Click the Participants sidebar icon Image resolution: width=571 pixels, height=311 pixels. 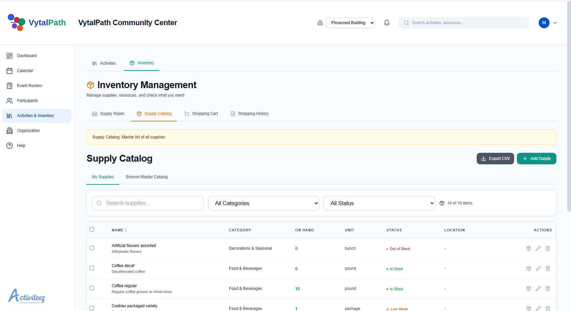click(x=10, y=100)
